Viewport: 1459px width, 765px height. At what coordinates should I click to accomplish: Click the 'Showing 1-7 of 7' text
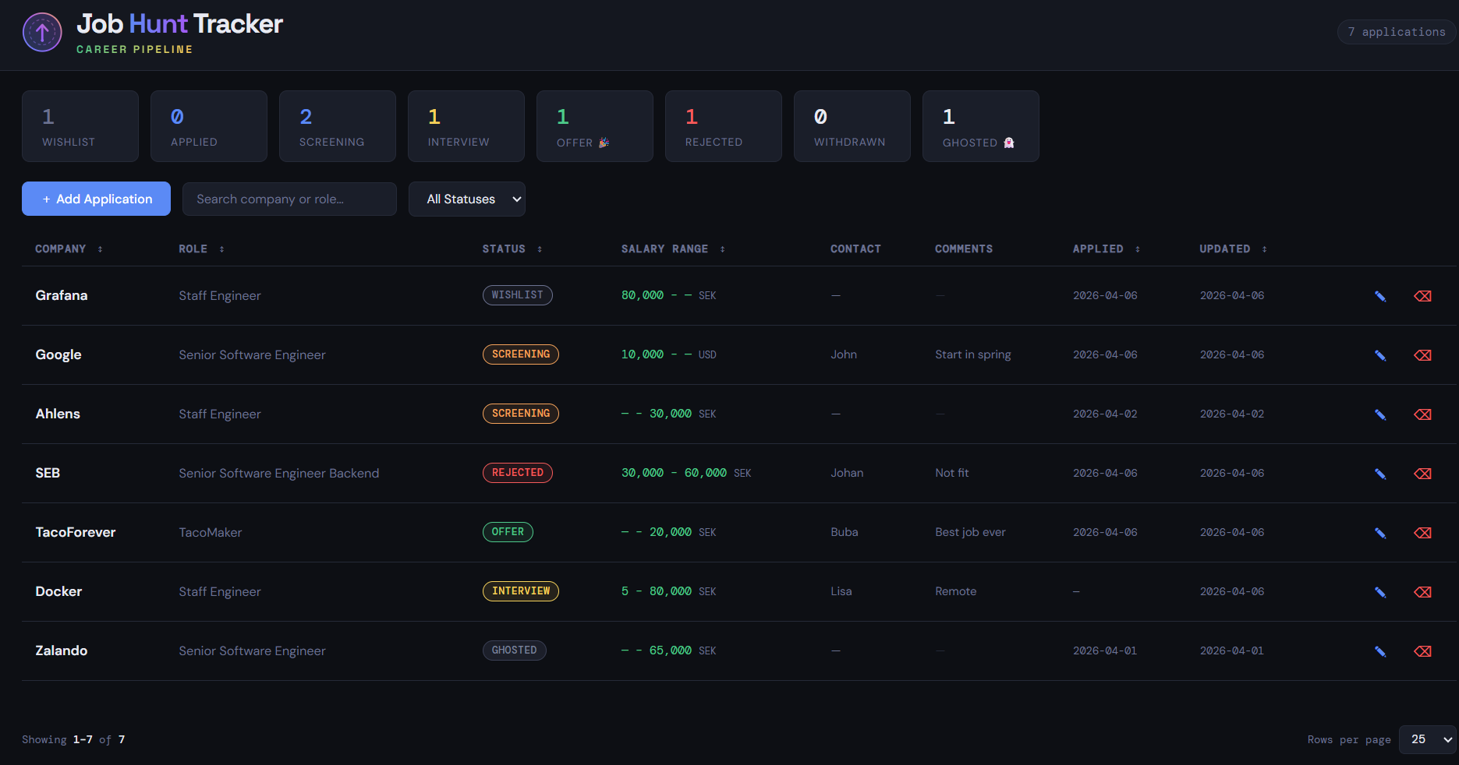pos(73,739)
